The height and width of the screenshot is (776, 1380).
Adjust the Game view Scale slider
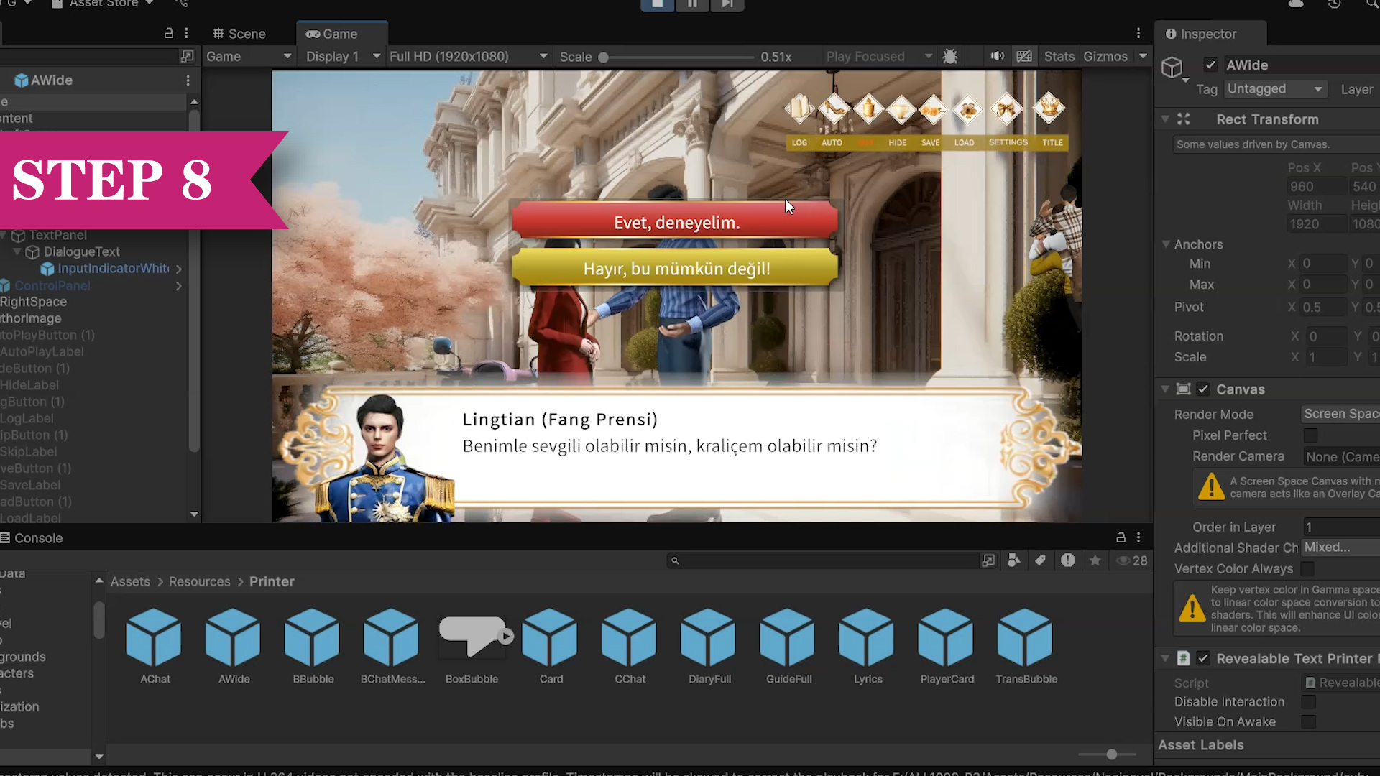604,57
